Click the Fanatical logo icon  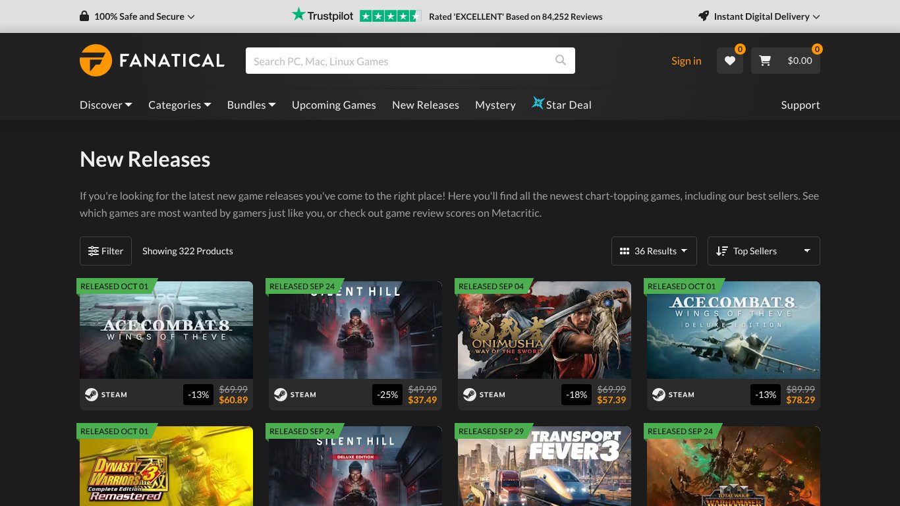click(x=96, y=61)
